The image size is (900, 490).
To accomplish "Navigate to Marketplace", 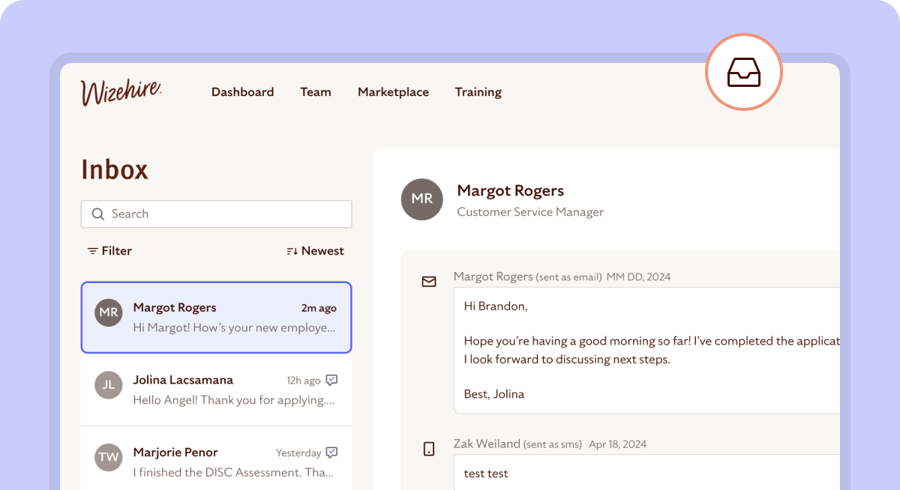I will [x=393, y=92].
